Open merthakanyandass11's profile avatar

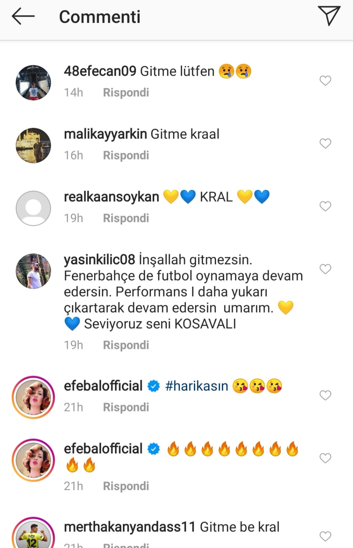tap(33, 534)
